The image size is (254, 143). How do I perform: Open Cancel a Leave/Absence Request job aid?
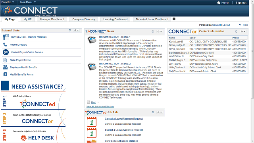124,119
